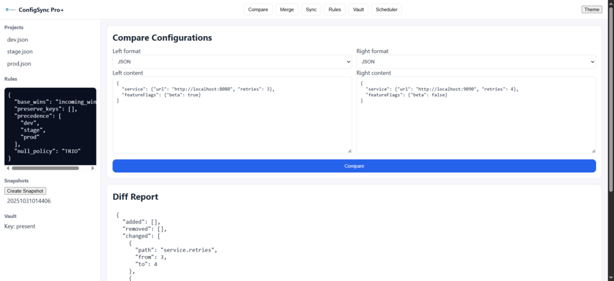614x281 pixels.
Task: Switch to the Merge tab
Action: [287, 10]
